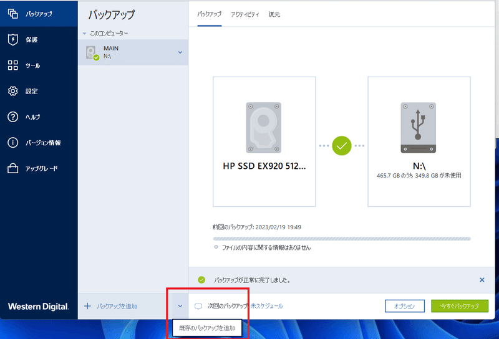The image size is (499, 339).
Task: Collapse the このコンピューター group
Action: point(85,34)
